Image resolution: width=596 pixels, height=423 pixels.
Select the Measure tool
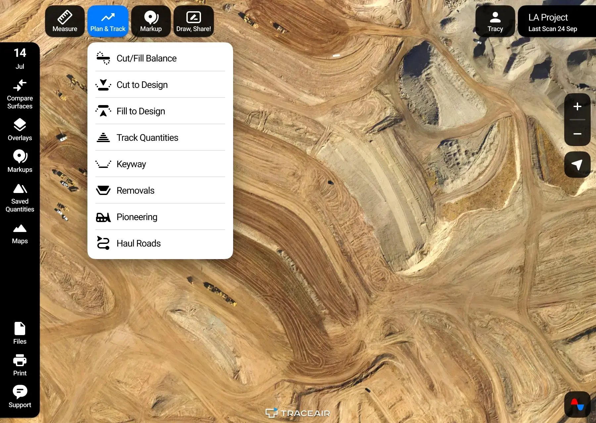point(65,21)
